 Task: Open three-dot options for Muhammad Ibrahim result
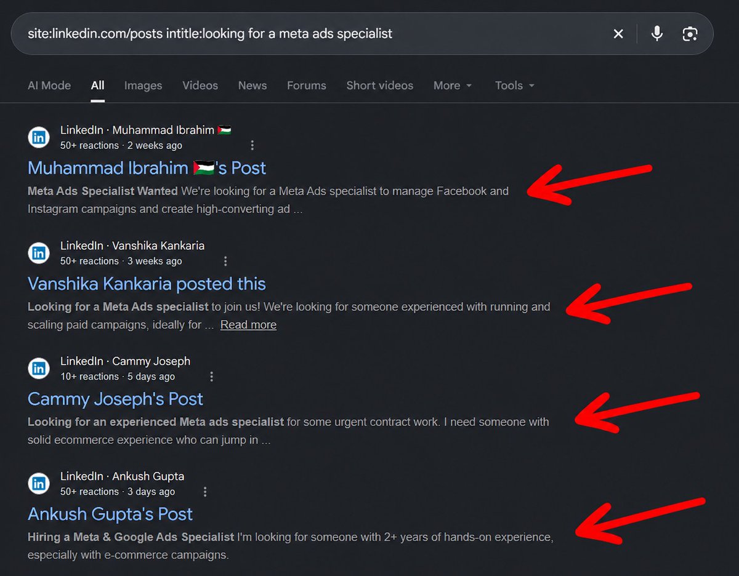pos(252,145)
